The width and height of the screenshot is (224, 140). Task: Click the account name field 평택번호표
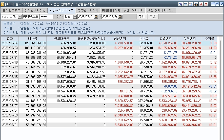31,17
